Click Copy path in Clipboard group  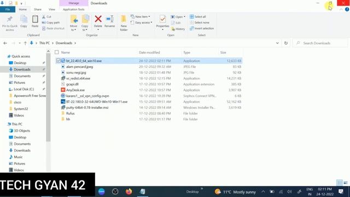(x=51, y=22)
